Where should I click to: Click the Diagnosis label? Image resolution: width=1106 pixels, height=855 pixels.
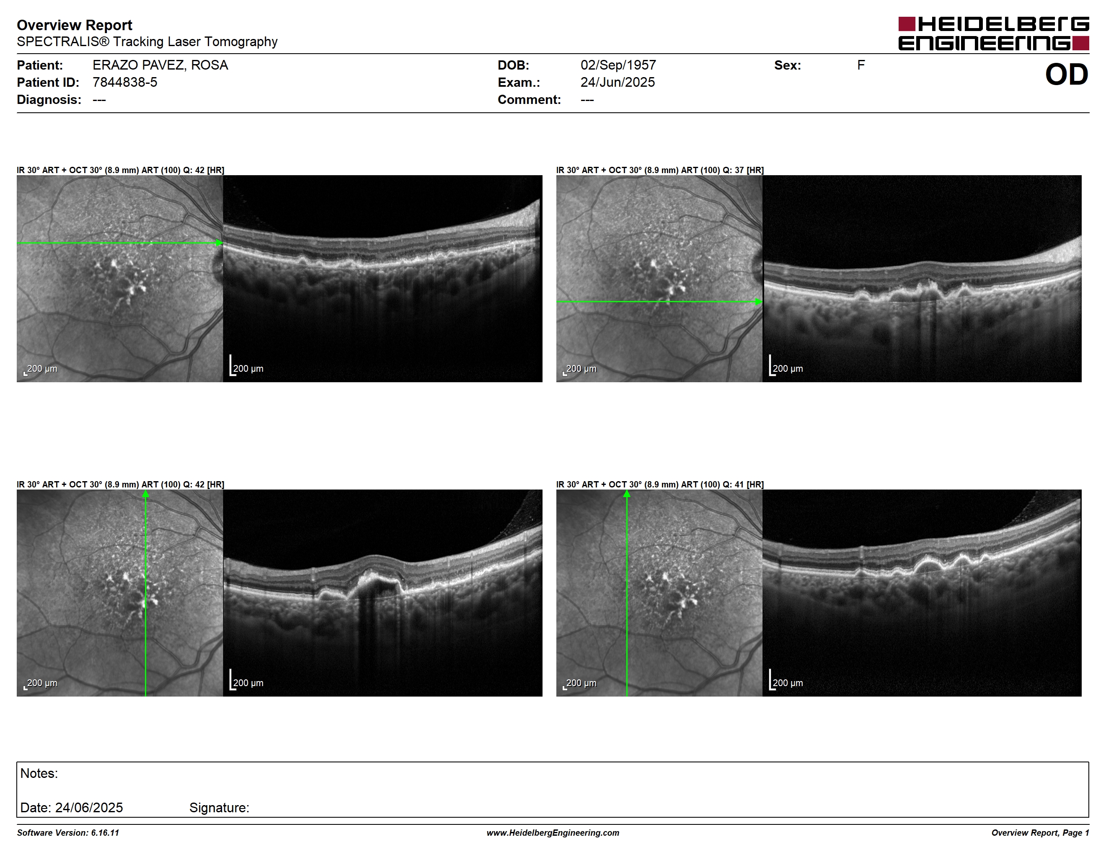tap(49, 99)
